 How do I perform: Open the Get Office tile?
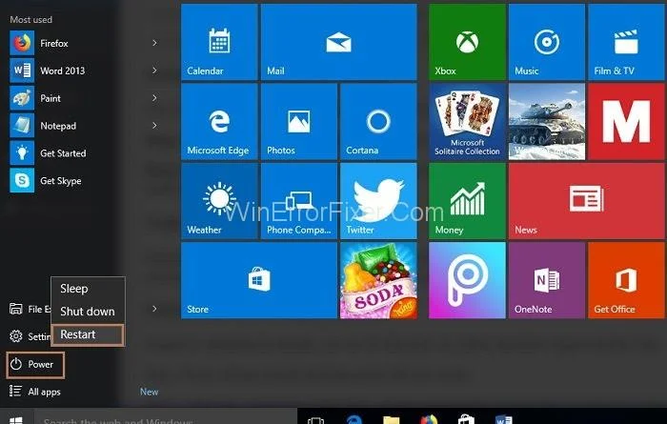[627, 281]
